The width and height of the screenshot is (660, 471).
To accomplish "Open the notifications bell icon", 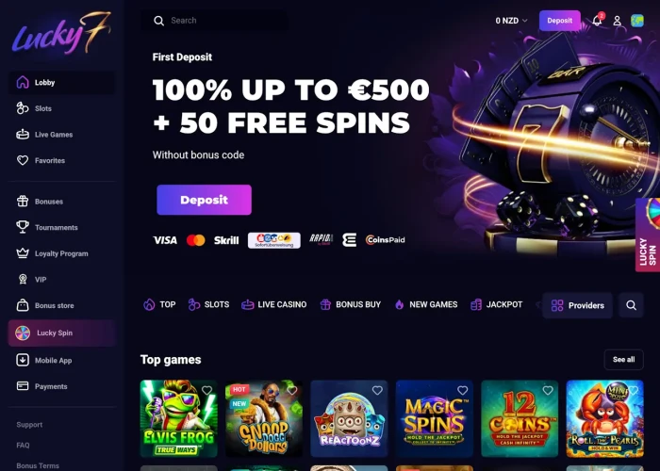I will coord(597,20).
